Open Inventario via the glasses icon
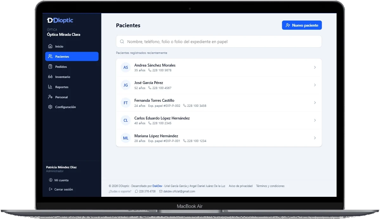Viewport: 380px width, 219px height. click(50, 77)
